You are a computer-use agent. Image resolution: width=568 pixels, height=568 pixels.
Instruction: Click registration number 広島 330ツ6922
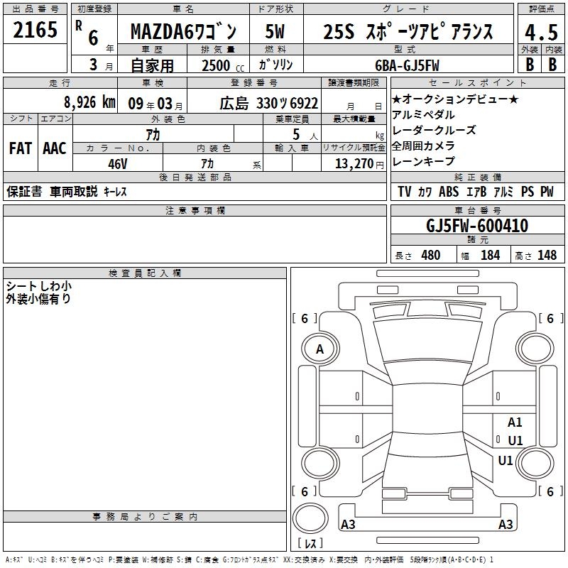(269, 104)
